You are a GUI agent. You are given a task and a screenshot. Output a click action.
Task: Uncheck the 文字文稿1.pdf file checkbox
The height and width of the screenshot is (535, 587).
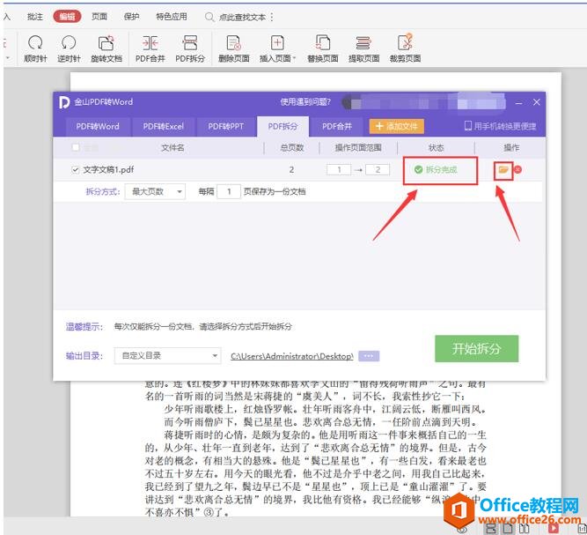76,170
